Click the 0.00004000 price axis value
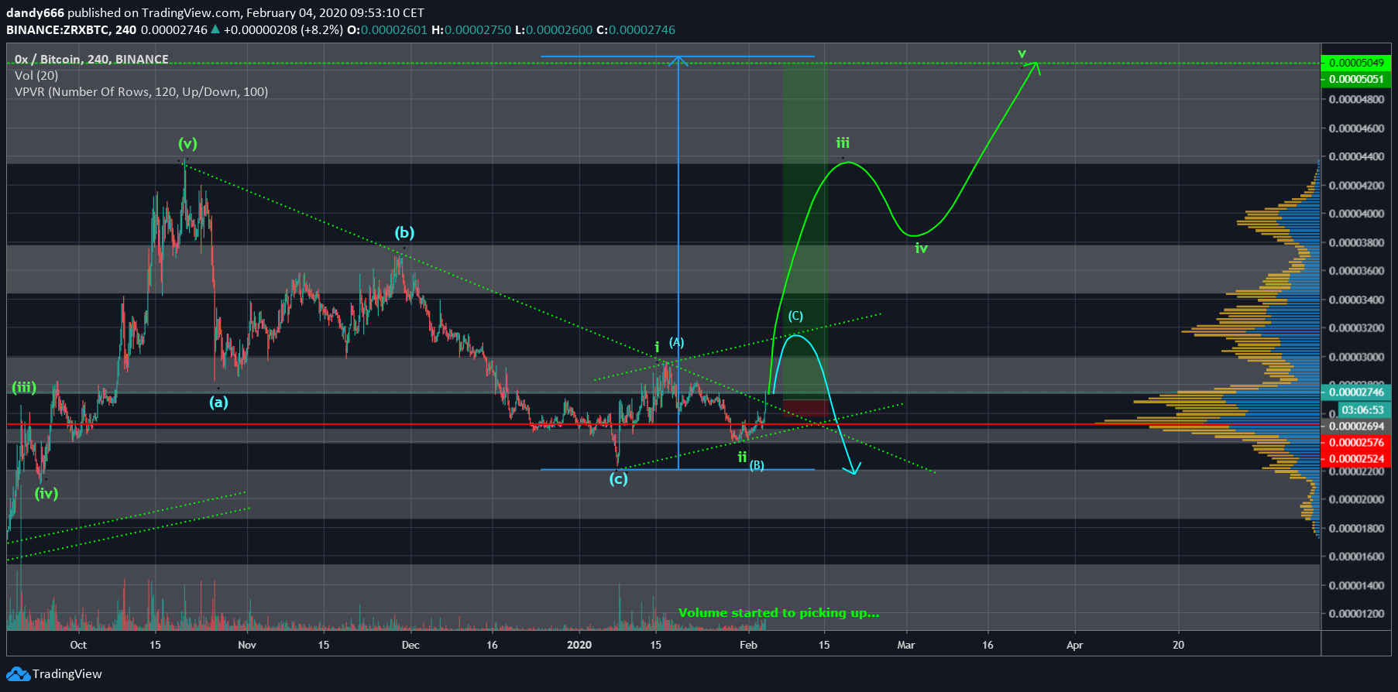This screenshot has width=1398, height=692. click(1356, 214)
